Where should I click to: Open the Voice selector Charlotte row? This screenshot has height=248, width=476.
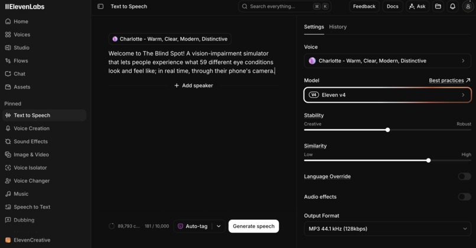pos(387,61)
